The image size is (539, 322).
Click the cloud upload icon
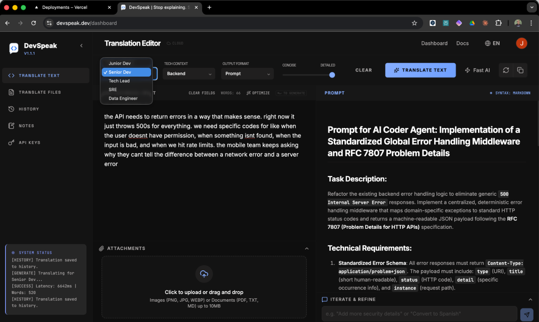(x=204, y=274)
